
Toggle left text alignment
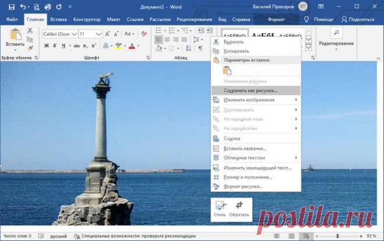159,39
